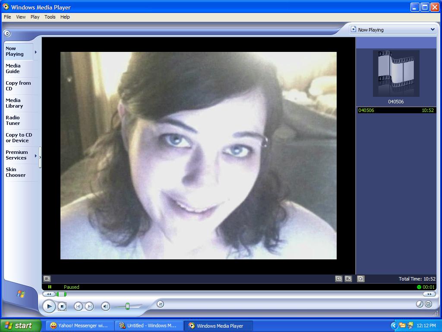Viewport: 442px width, 332px height.
Task: Skip to the previous track
Action: [x=78, y=306]
